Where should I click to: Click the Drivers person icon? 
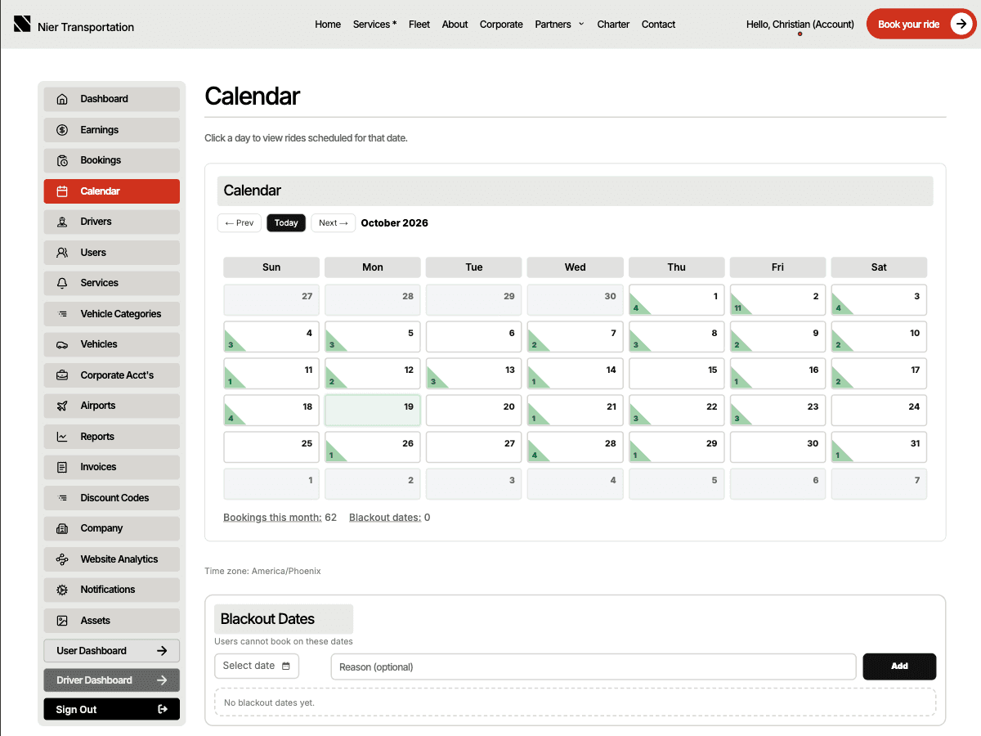click(x=62, y=222)
